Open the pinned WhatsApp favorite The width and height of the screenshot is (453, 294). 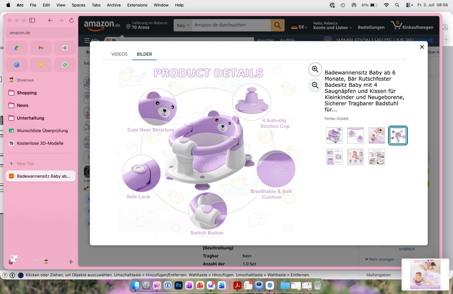[65, 65]
